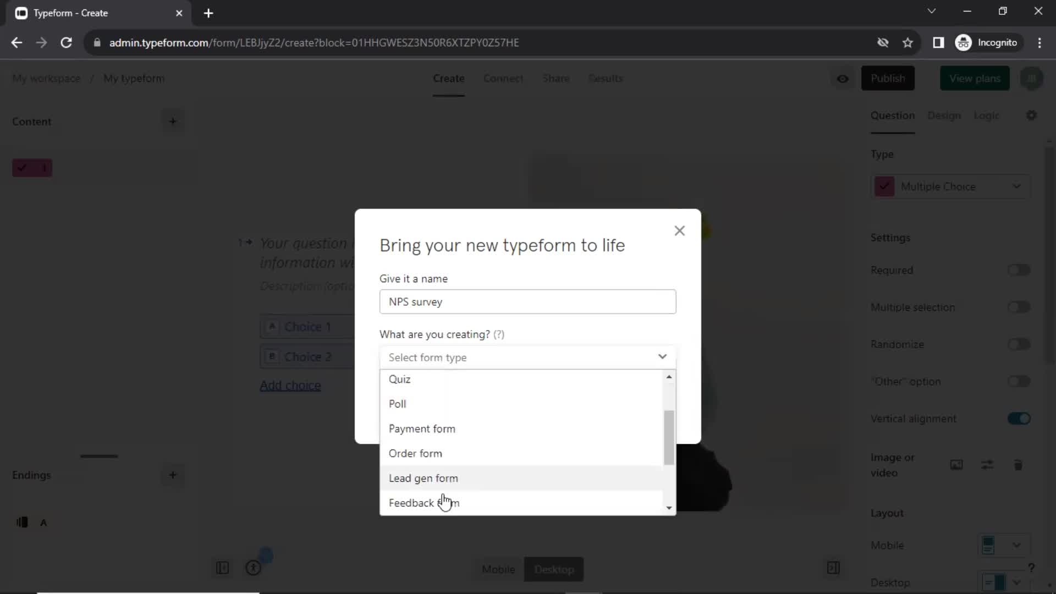Image resolution: width=1056 pixels, height=594 pixels.
Task: Collapse the right sidebar panel icon
Action: pyautogui.click(x=833, y=568)
